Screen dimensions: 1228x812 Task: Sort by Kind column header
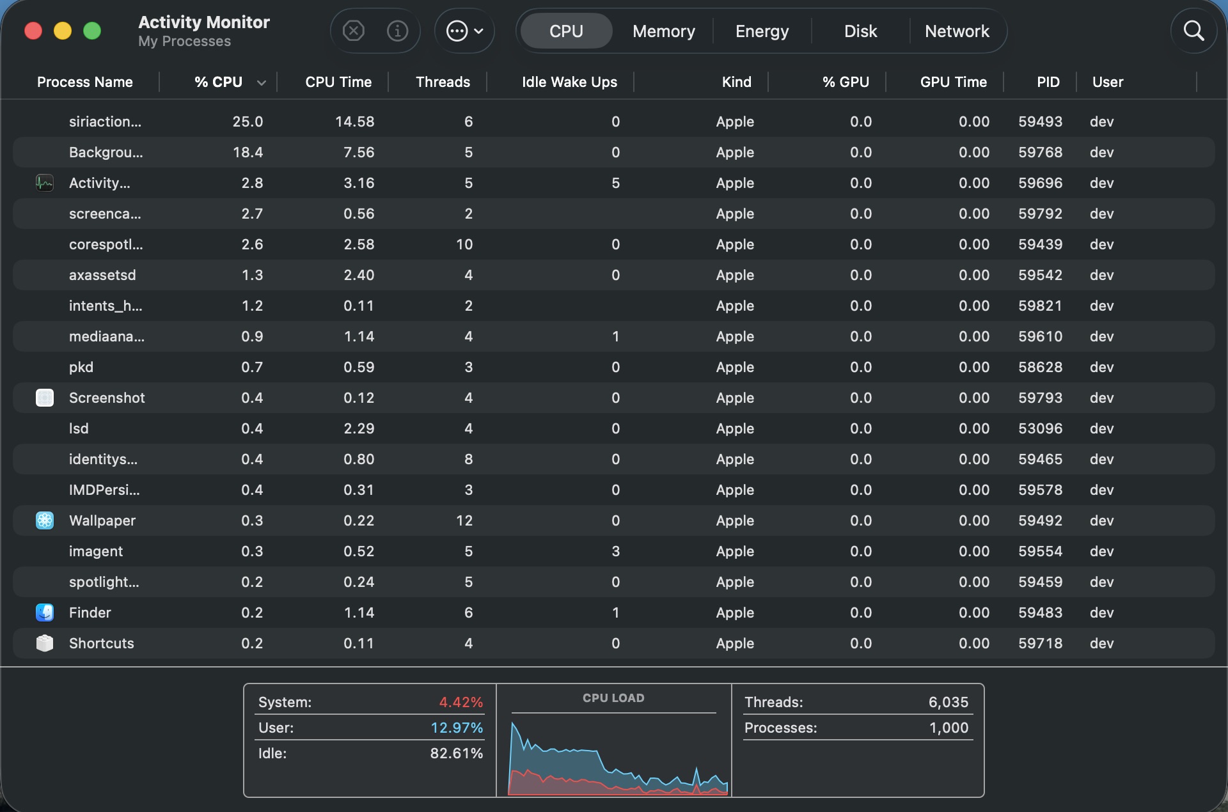736,82
